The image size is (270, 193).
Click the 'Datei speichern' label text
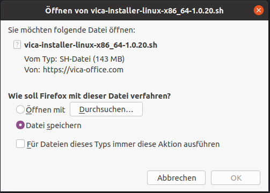[54, 125]
